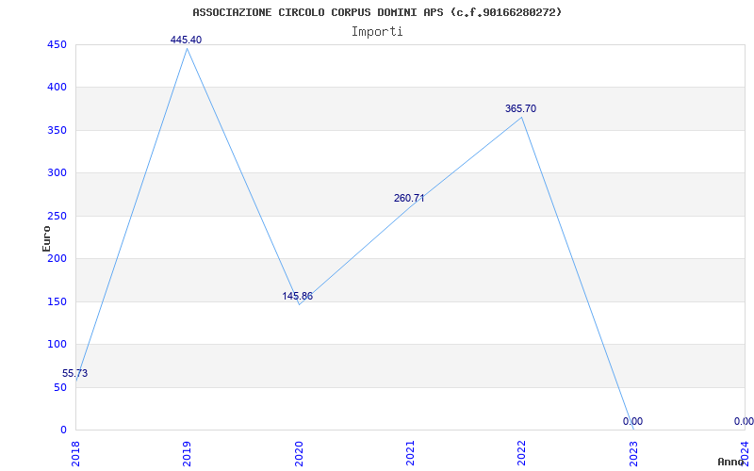The image size is (754, 471).
Task: Click the 55.73 data label
Action: (75, 373)
